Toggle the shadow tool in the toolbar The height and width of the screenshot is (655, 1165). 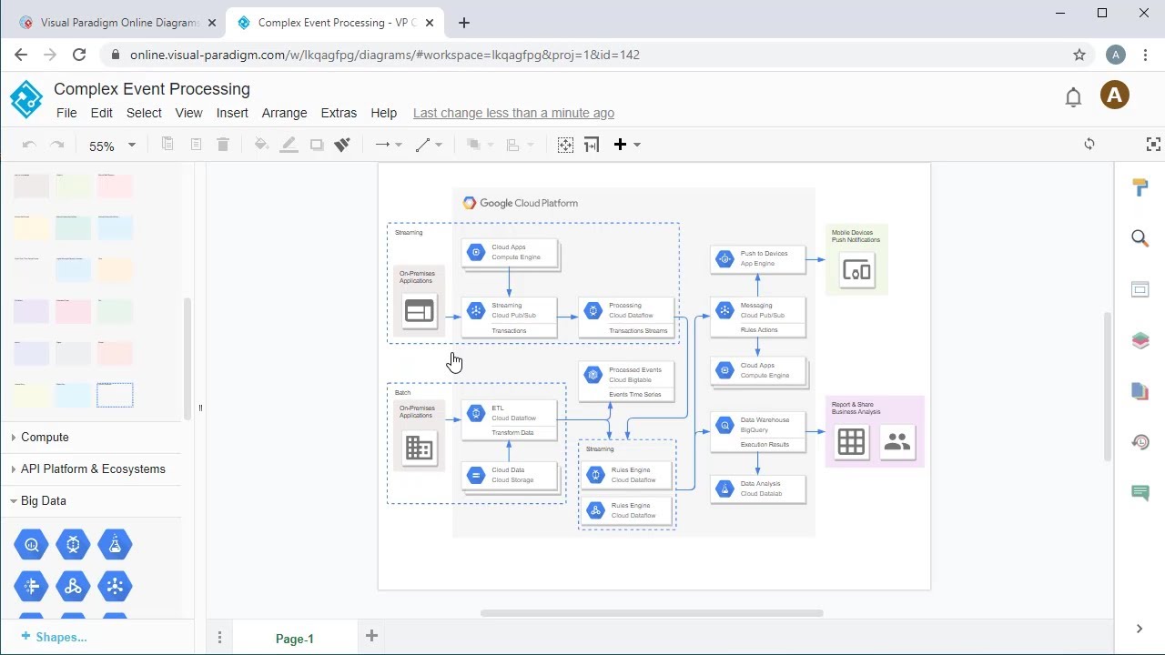(317, 145)
